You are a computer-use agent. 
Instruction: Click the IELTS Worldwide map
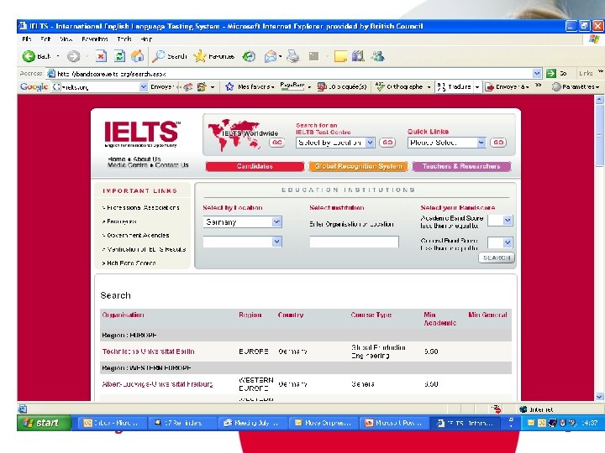tap(235, 134)
